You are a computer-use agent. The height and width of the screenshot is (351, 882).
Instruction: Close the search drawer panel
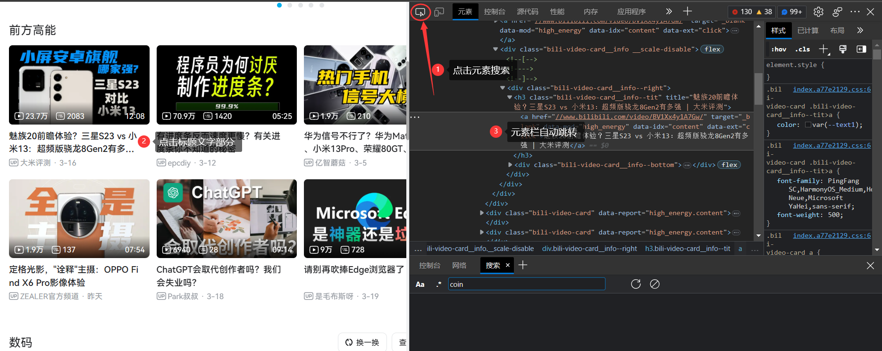871,266
